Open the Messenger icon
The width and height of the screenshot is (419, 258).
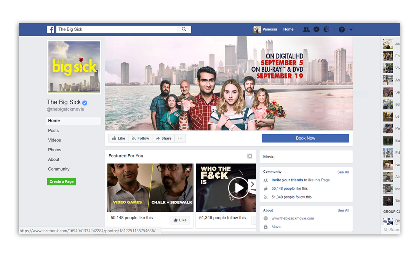(x=317, y=29)
